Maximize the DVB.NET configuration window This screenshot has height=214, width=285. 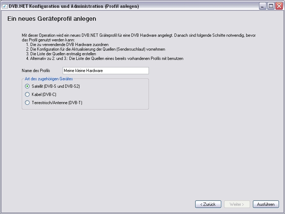tap(271, 6)
